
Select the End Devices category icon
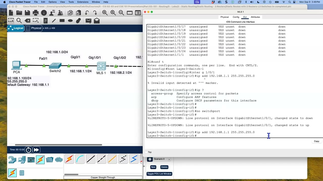click(22, 159)
